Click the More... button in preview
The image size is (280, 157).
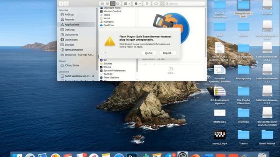pos(171,71)
